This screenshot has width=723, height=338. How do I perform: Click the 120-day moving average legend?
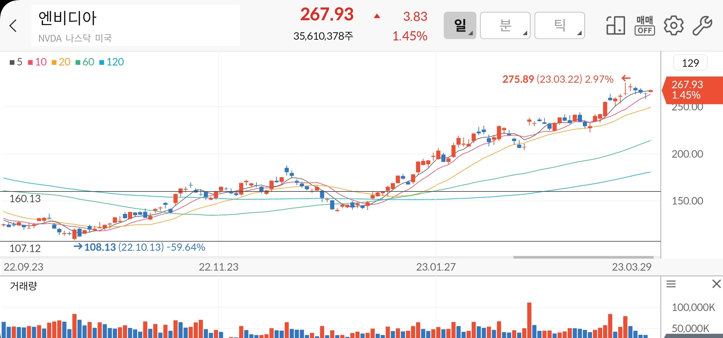pos(111,62)
